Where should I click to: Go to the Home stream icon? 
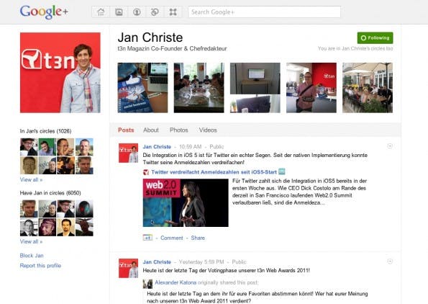pyautogui.click(x=101, y=12)
